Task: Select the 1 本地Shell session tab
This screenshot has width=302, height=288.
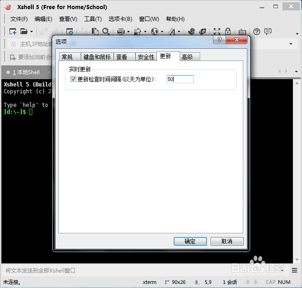Action: (26, 72)
